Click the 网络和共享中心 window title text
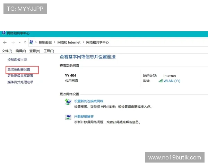Viewport: 208px width, 166px height. [x=18, y=33]
